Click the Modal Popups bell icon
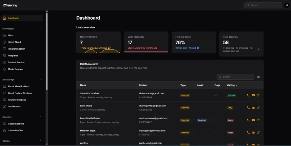The width and height of the screenshot is (291, 146). click(4, 69)
